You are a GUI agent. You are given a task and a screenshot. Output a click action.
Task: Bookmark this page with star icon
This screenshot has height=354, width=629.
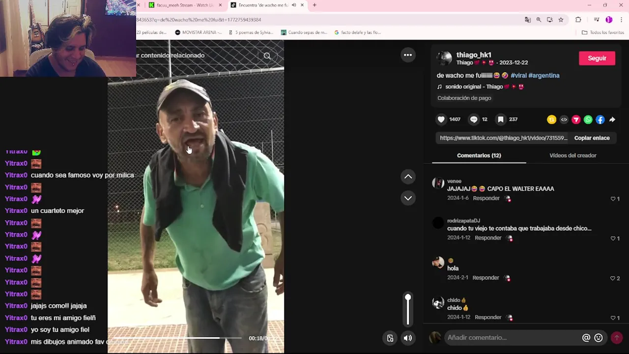click(x=561, y=20)
